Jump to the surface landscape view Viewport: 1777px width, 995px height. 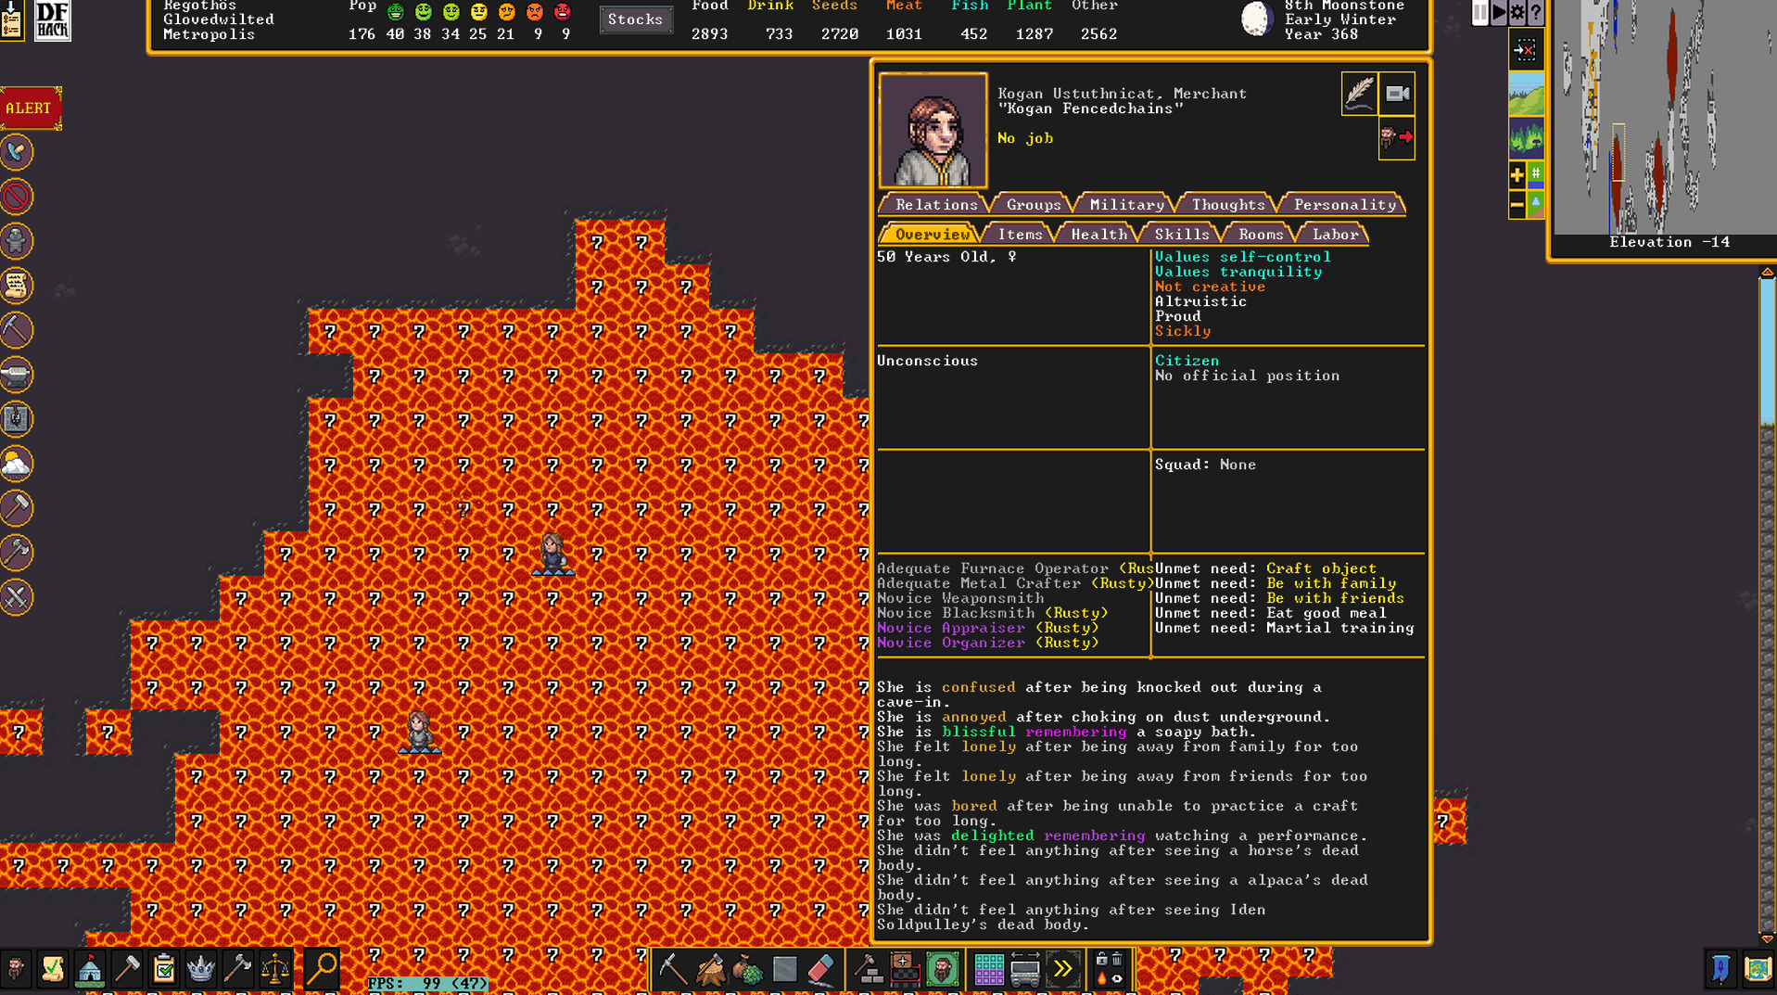1526,94
